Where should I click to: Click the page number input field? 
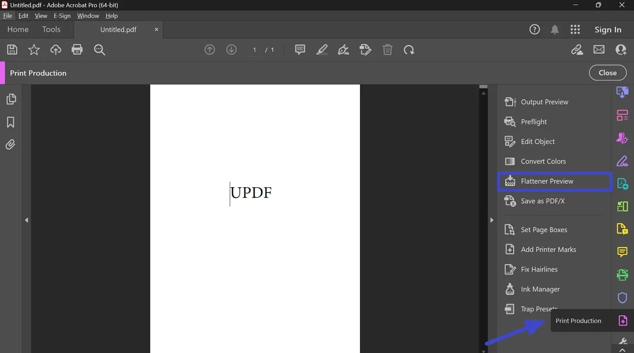[254, 49]
